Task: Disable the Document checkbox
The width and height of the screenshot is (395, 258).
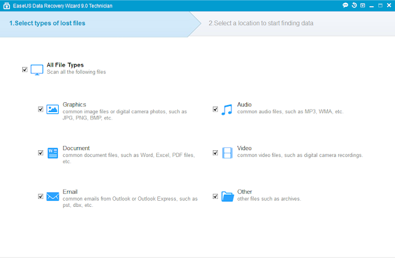Action: (41, 153)
